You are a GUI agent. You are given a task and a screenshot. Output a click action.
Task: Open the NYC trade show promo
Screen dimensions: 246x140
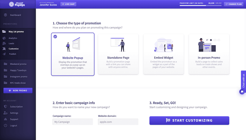pos(18,83)
